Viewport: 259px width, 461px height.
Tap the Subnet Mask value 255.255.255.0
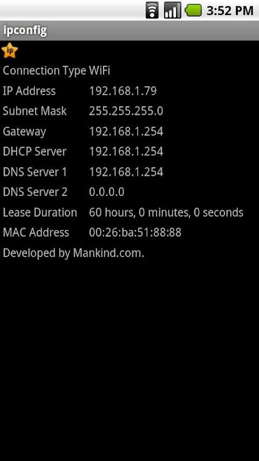click(x=126, y=111)
